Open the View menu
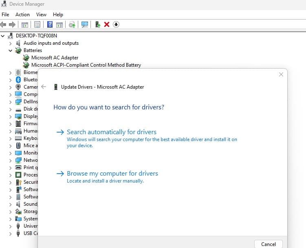Image resolution: width=306 pixels, height=248 pixels. click(x=41, y=15)
